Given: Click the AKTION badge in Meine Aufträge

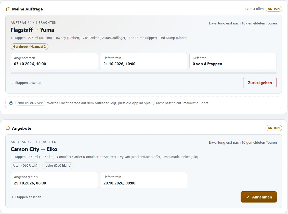Looking at the screenshot, I should pyautogui.click(x=274, y=9).
